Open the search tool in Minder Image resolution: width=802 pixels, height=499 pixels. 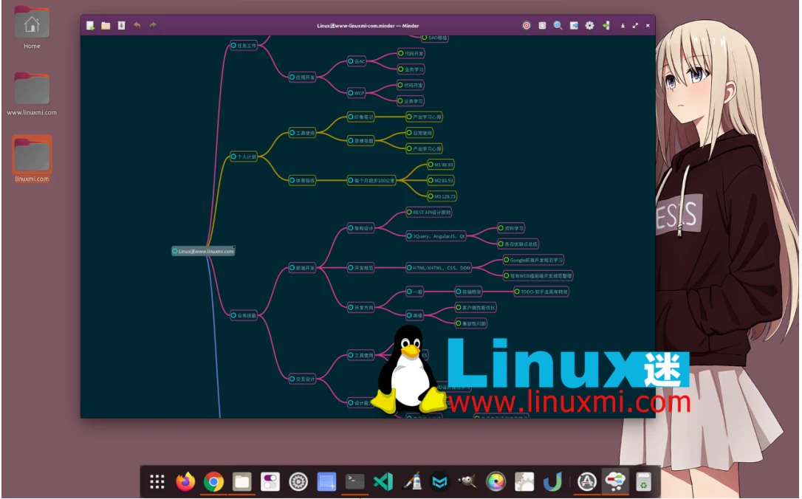(x=557, y=25)
